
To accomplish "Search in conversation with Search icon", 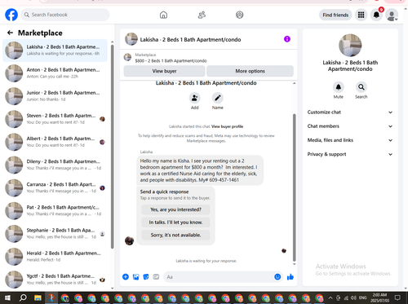I will [361, 87].
